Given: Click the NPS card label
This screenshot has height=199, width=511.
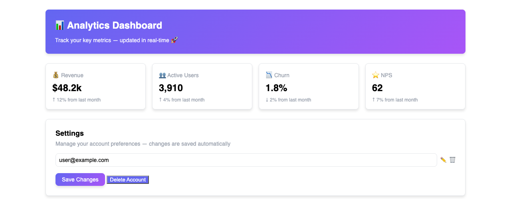Looking at the screenshot, I should 386,75.
